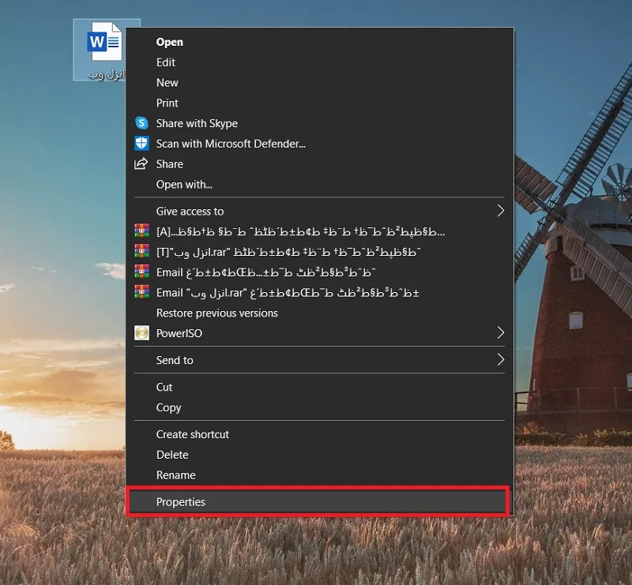Click the Skype icon in context menu
Image resolution: width=632 pixels, height=585 pixels.
[x=141, y=123]
